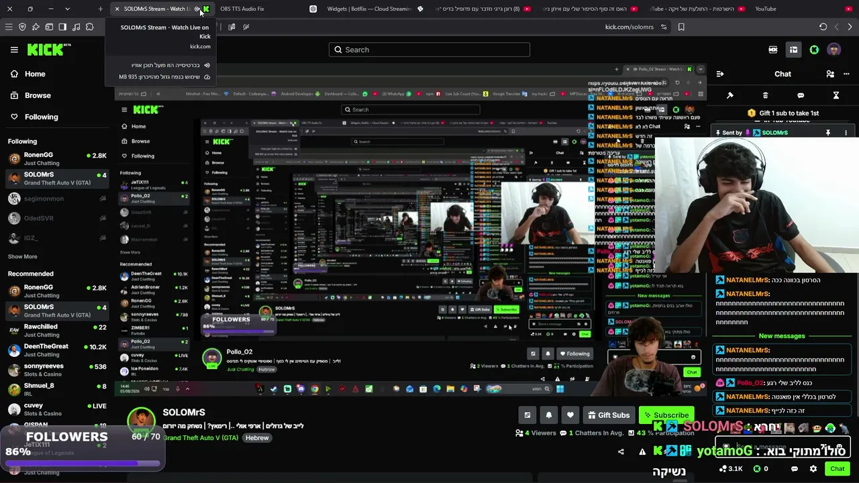Reload the page
Image resolution: width=859 pixels, height=483 pixels.
(823, 27)
